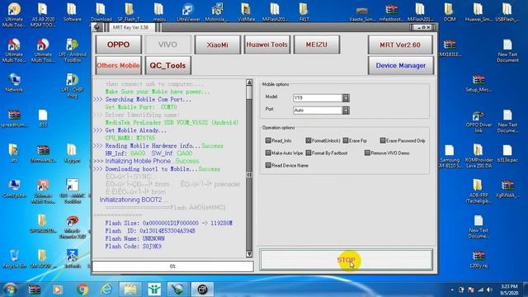This screenshot has width=528, height=297.
Task: Open the Others Mobile tab
Action: [x=118, y=65]
